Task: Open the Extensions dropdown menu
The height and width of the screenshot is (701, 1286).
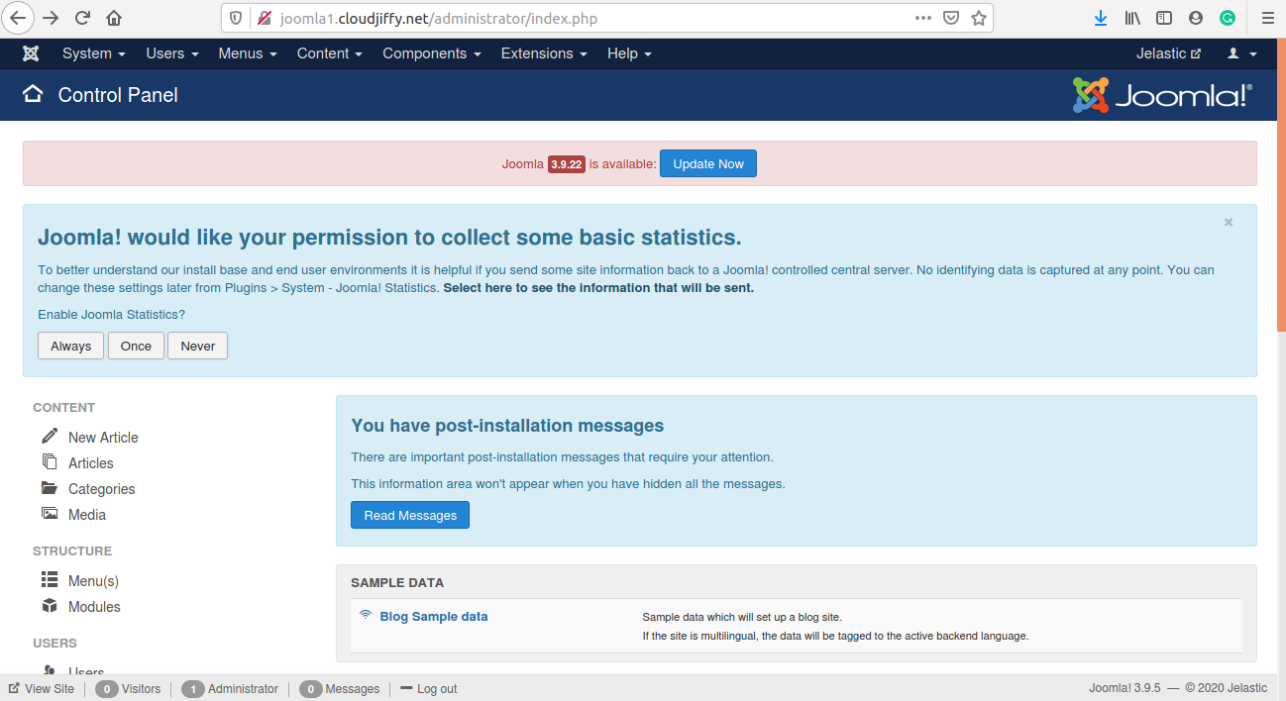Action: click(543, 53)
